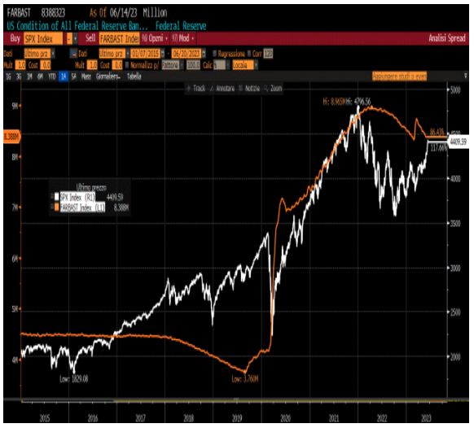
Task: Click the Low: 3.760M label
Action: (x=245, y=378)
